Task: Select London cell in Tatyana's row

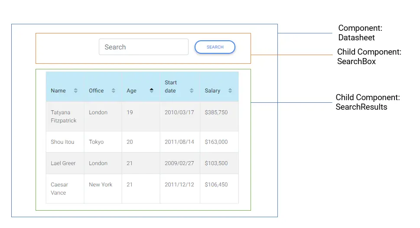Action: pyautogui.click(x=103, y=116)
